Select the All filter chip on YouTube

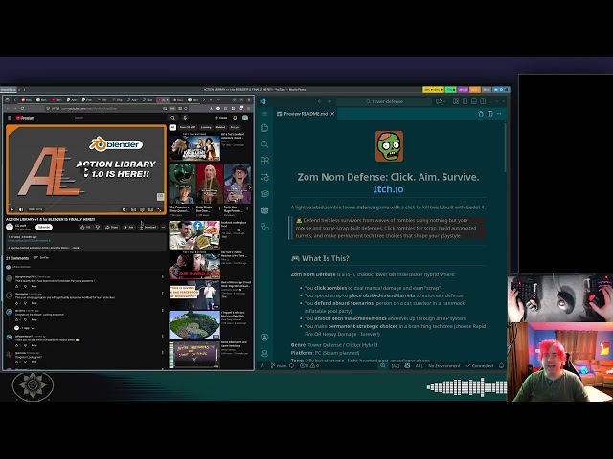coord(172,127)
